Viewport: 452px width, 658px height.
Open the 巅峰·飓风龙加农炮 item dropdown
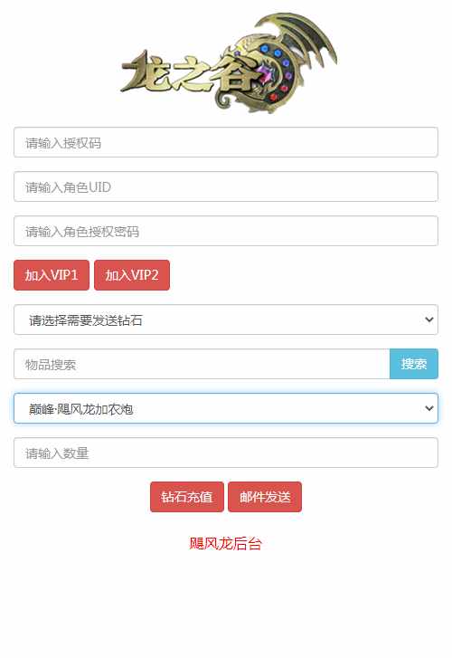coord(226,408)
